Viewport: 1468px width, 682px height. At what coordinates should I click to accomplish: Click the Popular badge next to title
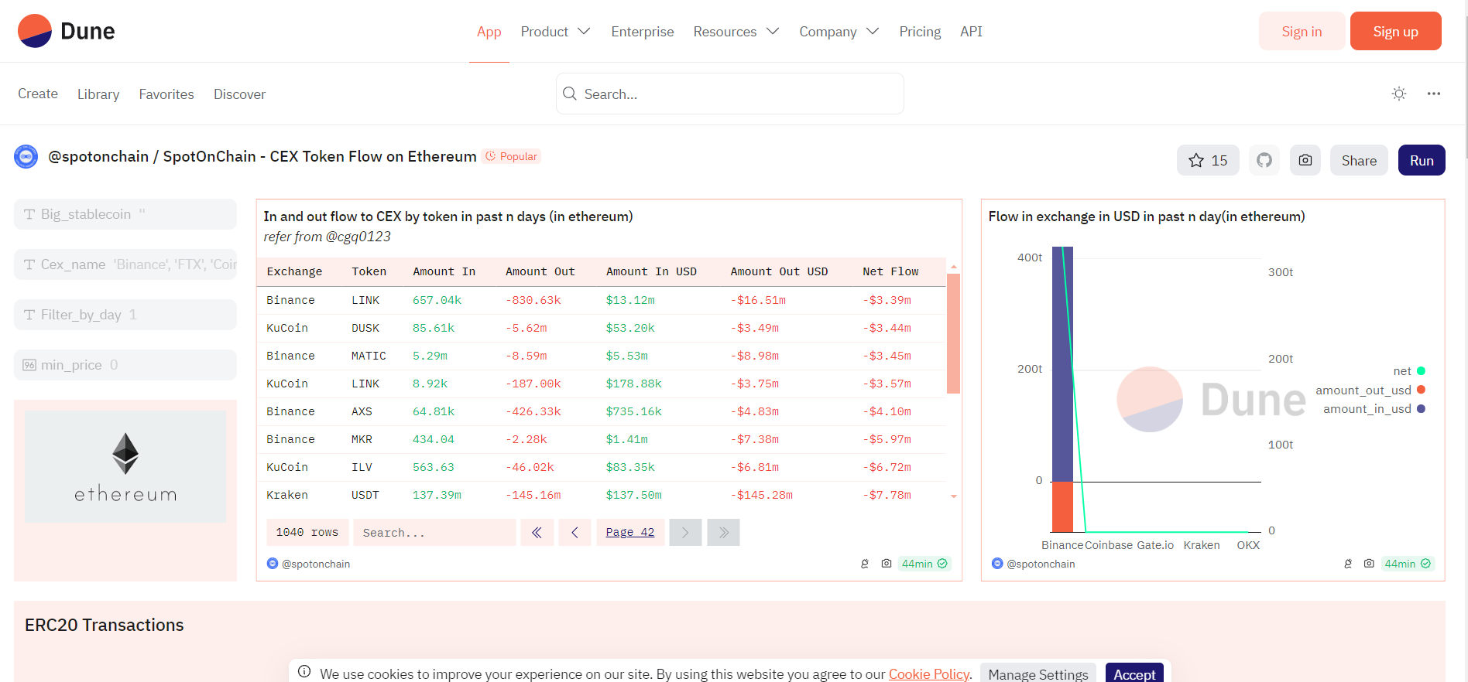point(511,156)
